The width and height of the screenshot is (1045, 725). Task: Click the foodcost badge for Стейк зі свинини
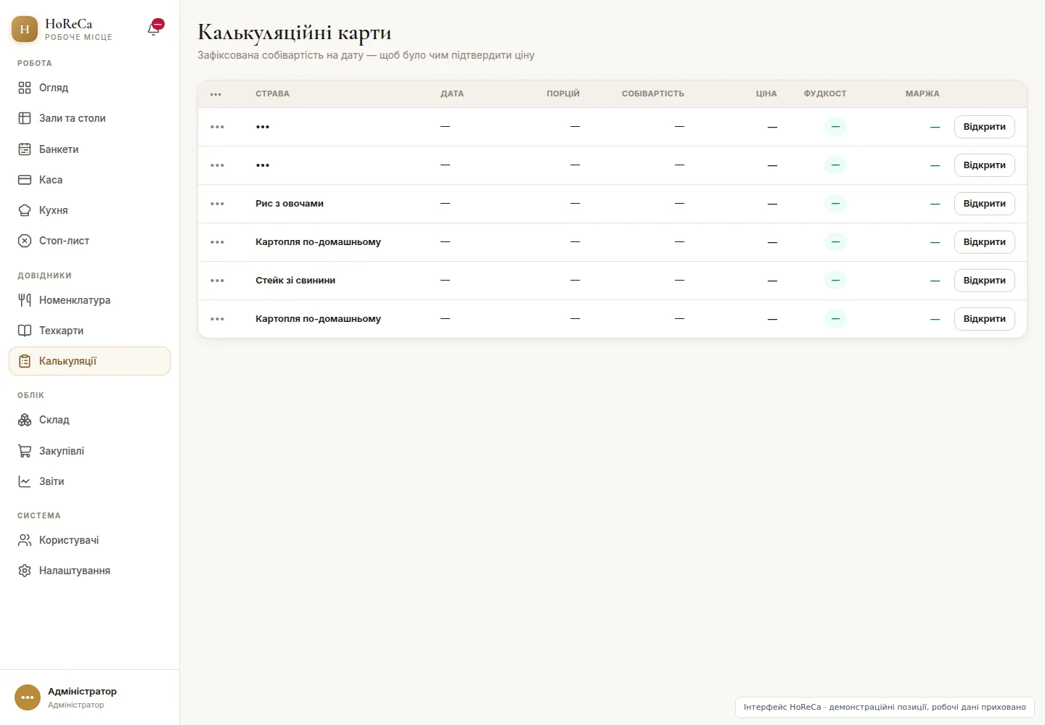pos(835,281)
